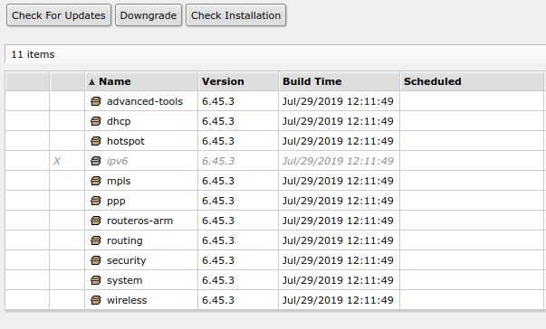The width and height of the screenshot is (546, 329).
Task: Click the Name column header text
Action: point(115,81)
